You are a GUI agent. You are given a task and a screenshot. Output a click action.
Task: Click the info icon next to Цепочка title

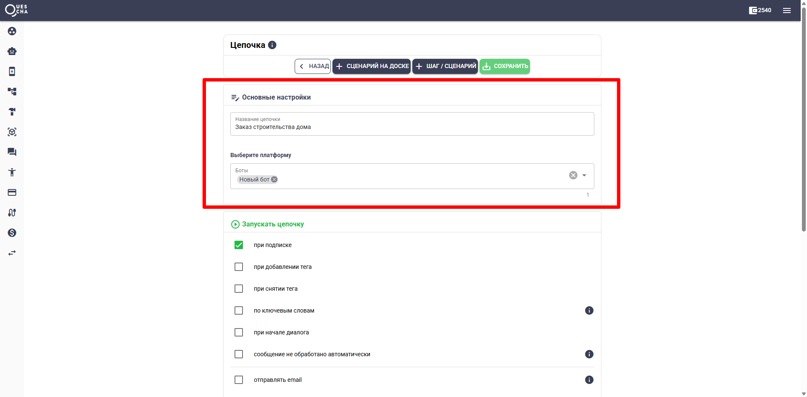click(x=272, y=45)
